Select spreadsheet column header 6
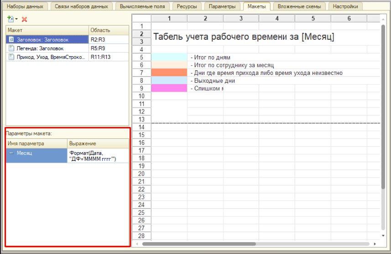391x254 pixels. (349, 18)
